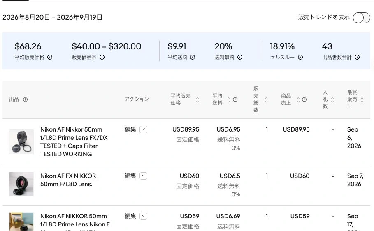The width and height of the screenshot is (374, 231).
Task: Click 編集 for the TESTED + Caps Filter listing
Action: pyautogui.click(x=130, y=129)
